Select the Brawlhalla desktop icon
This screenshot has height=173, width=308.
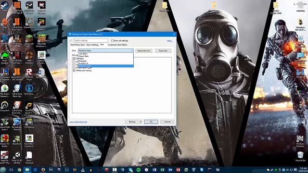(17, 140)
